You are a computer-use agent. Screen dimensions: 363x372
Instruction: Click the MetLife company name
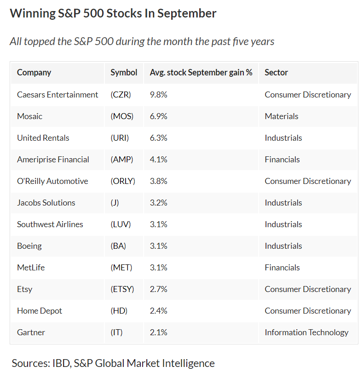(31, 267)
